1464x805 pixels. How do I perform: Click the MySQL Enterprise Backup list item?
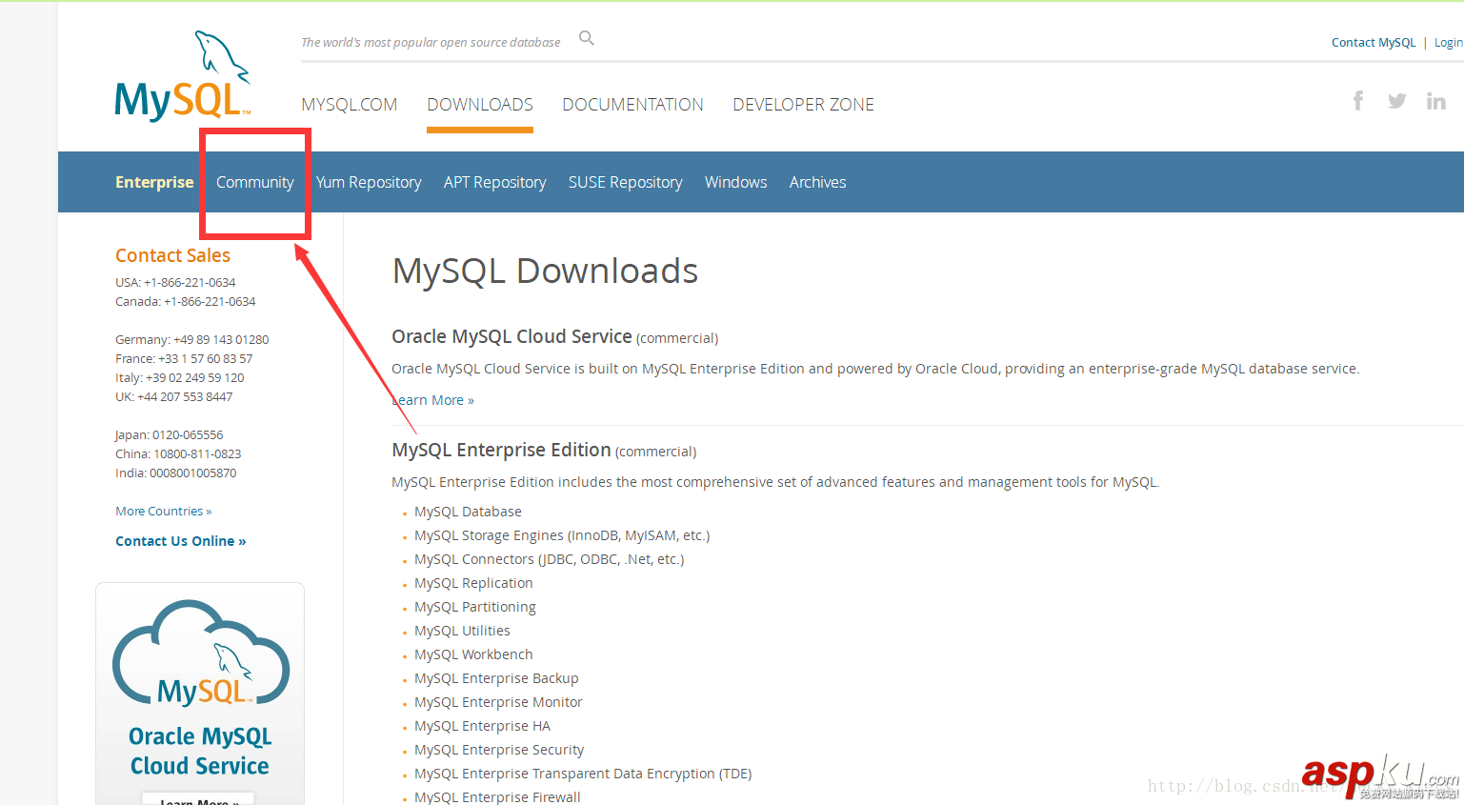coord(496,678)
